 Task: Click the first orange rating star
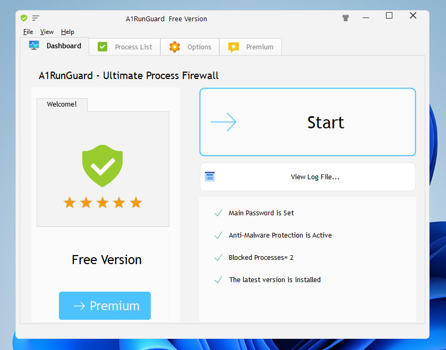click(70, 203)
